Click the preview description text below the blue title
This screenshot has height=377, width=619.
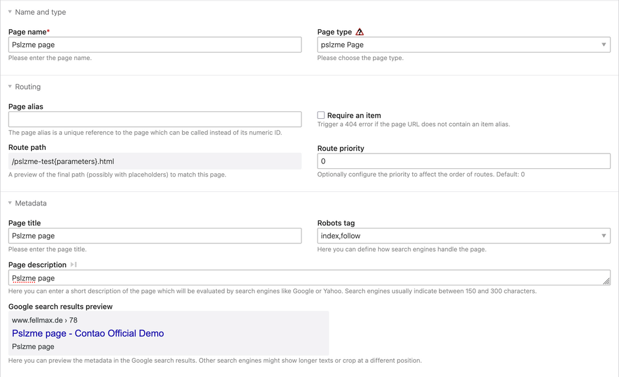point(33,347)
